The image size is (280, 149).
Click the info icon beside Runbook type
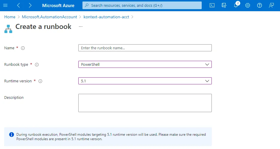(37, 65)
